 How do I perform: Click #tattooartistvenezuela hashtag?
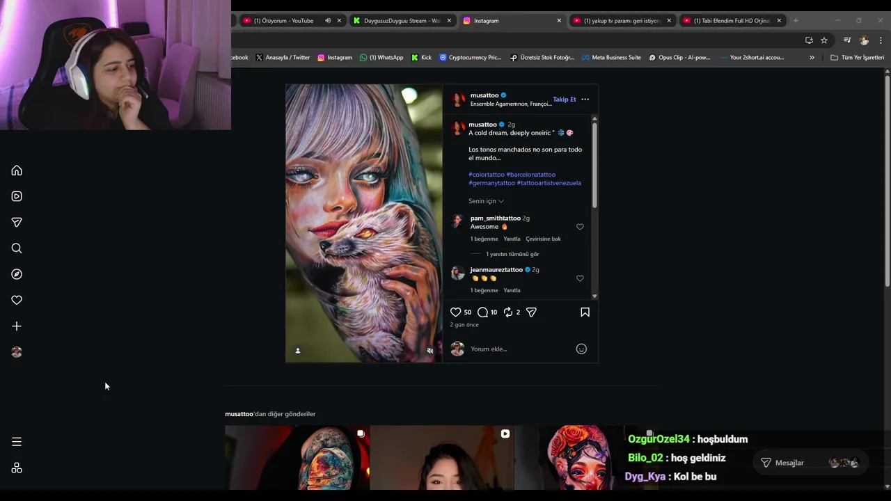549,183
